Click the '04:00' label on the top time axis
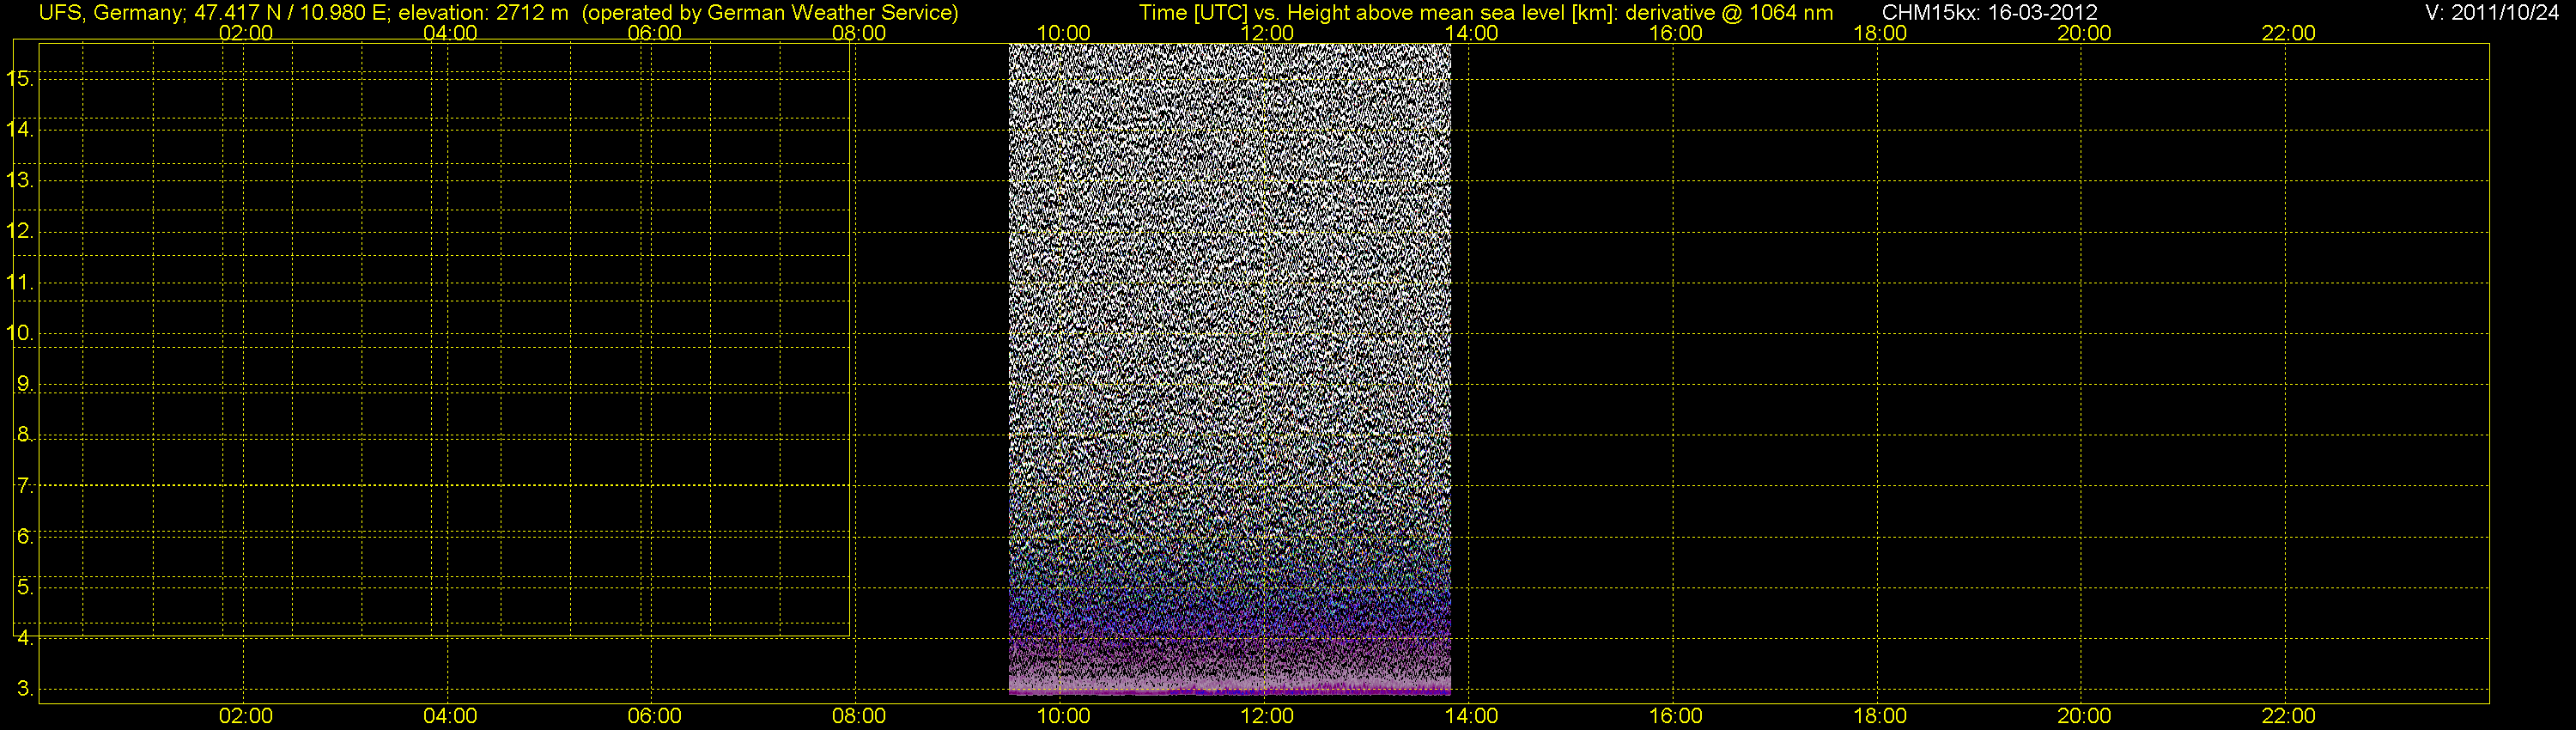 pyautogui.click(x=450, y=33)
